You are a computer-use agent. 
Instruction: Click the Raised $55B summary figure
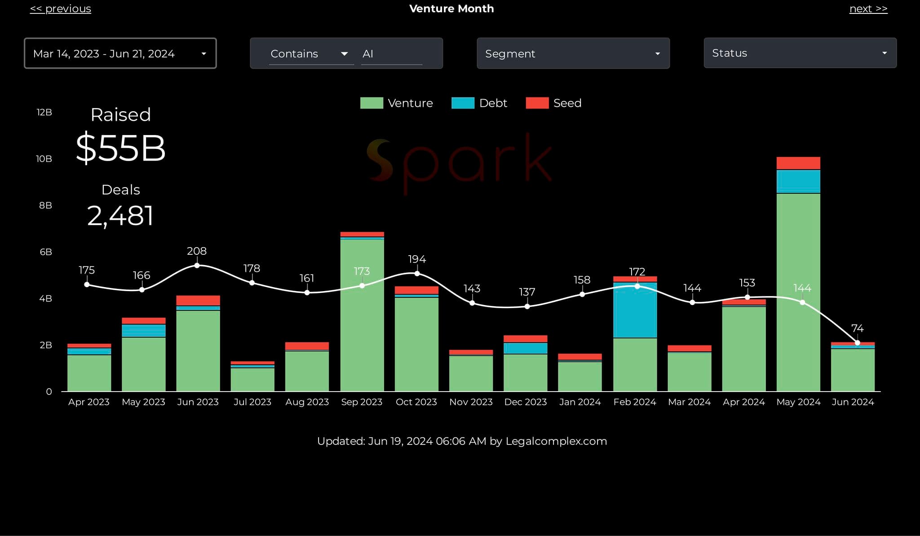point(120,148)
